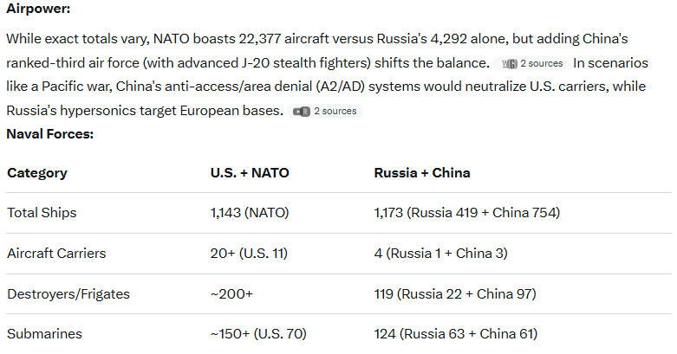
Task: Click the '~150+ (U.S. 70)' cell
Action: [258, 334]
